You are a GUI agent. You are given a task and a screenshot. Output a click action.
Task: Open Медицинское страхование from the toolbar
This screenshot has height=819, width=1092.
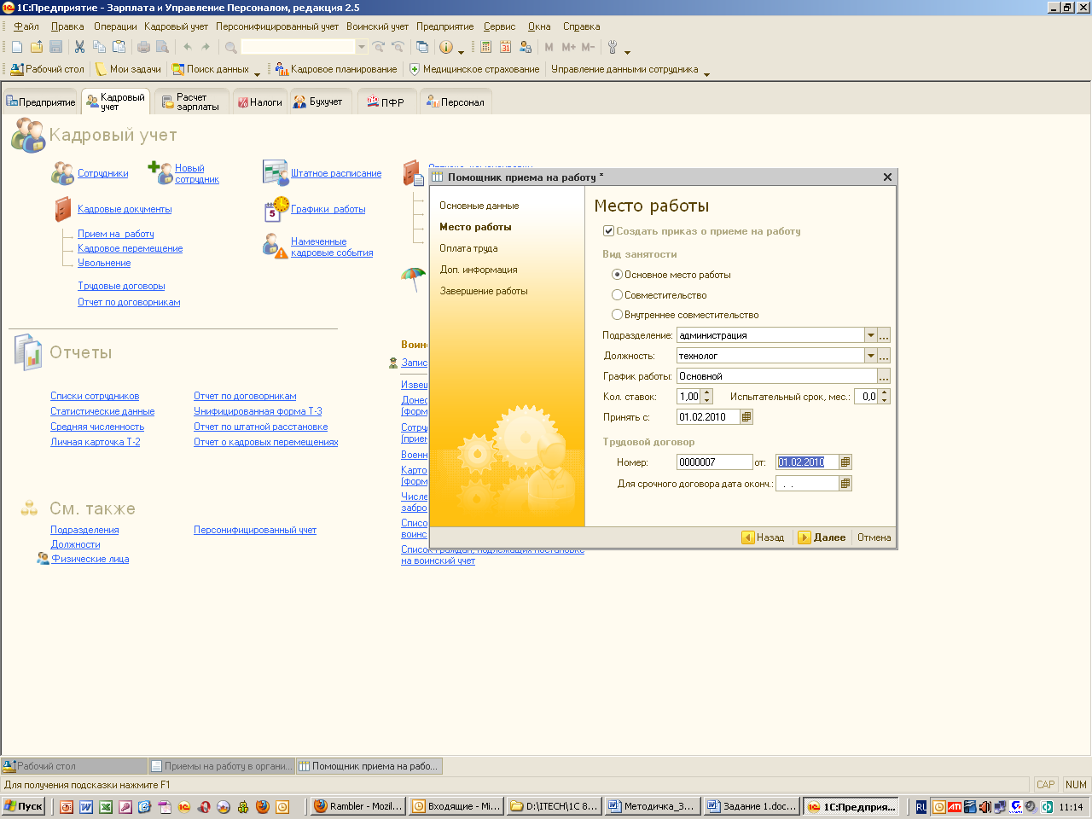click(x=474, y=69)
